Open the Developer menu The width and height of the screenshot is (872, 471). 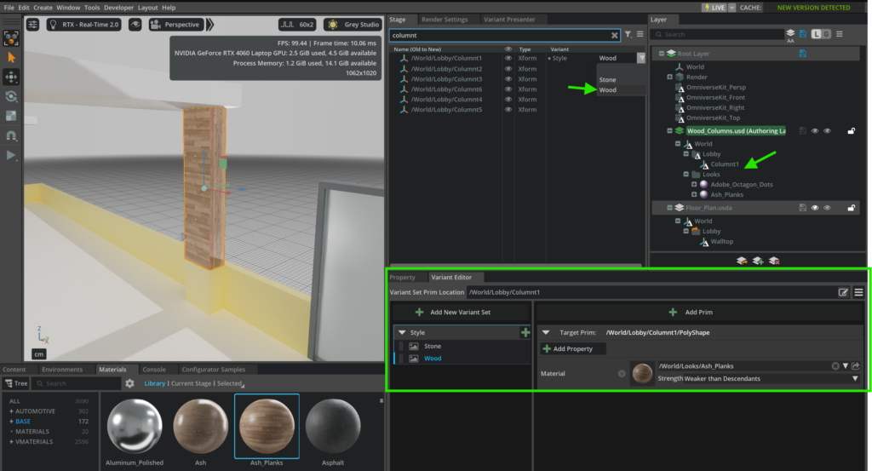tap(118, 8)
